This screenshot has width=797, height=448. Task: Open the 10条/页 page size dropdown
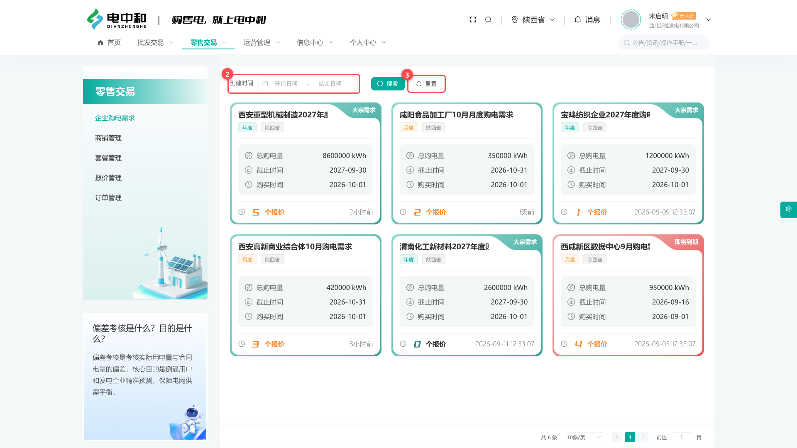pos(584,437)
